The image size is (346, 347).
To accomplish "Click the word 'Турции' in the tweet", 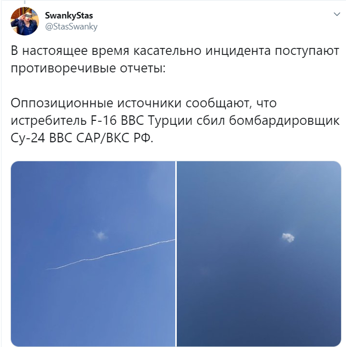I will (x=170, y=121).
